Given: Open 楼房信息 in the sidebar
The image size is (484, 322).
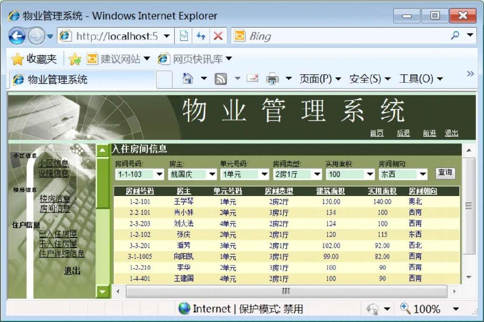Looking at the screenshot, I should [55, 199].
